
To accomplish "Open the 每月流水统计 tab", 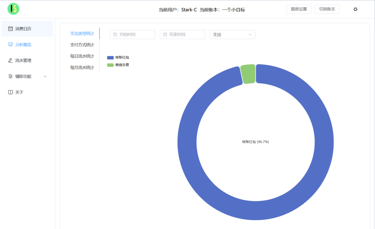I will tap(82, 68).
